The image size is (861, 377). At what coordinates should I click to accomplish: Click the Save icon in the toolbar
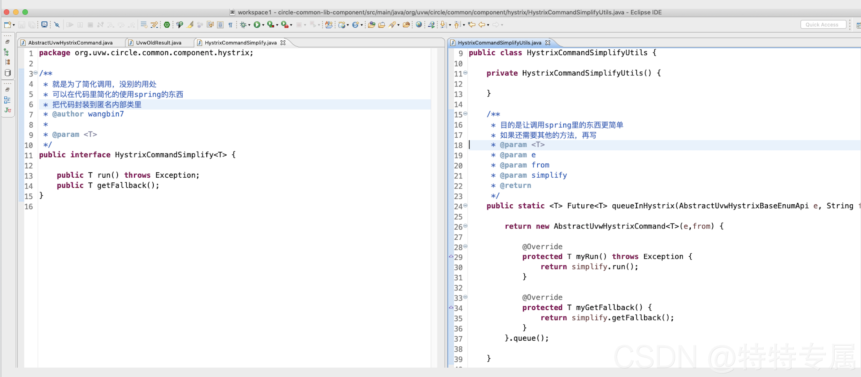(21, 25)
